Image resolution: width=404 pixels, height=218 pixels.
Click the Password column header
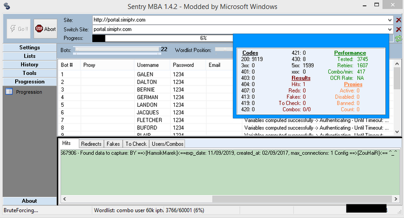(x=188, y=65)
